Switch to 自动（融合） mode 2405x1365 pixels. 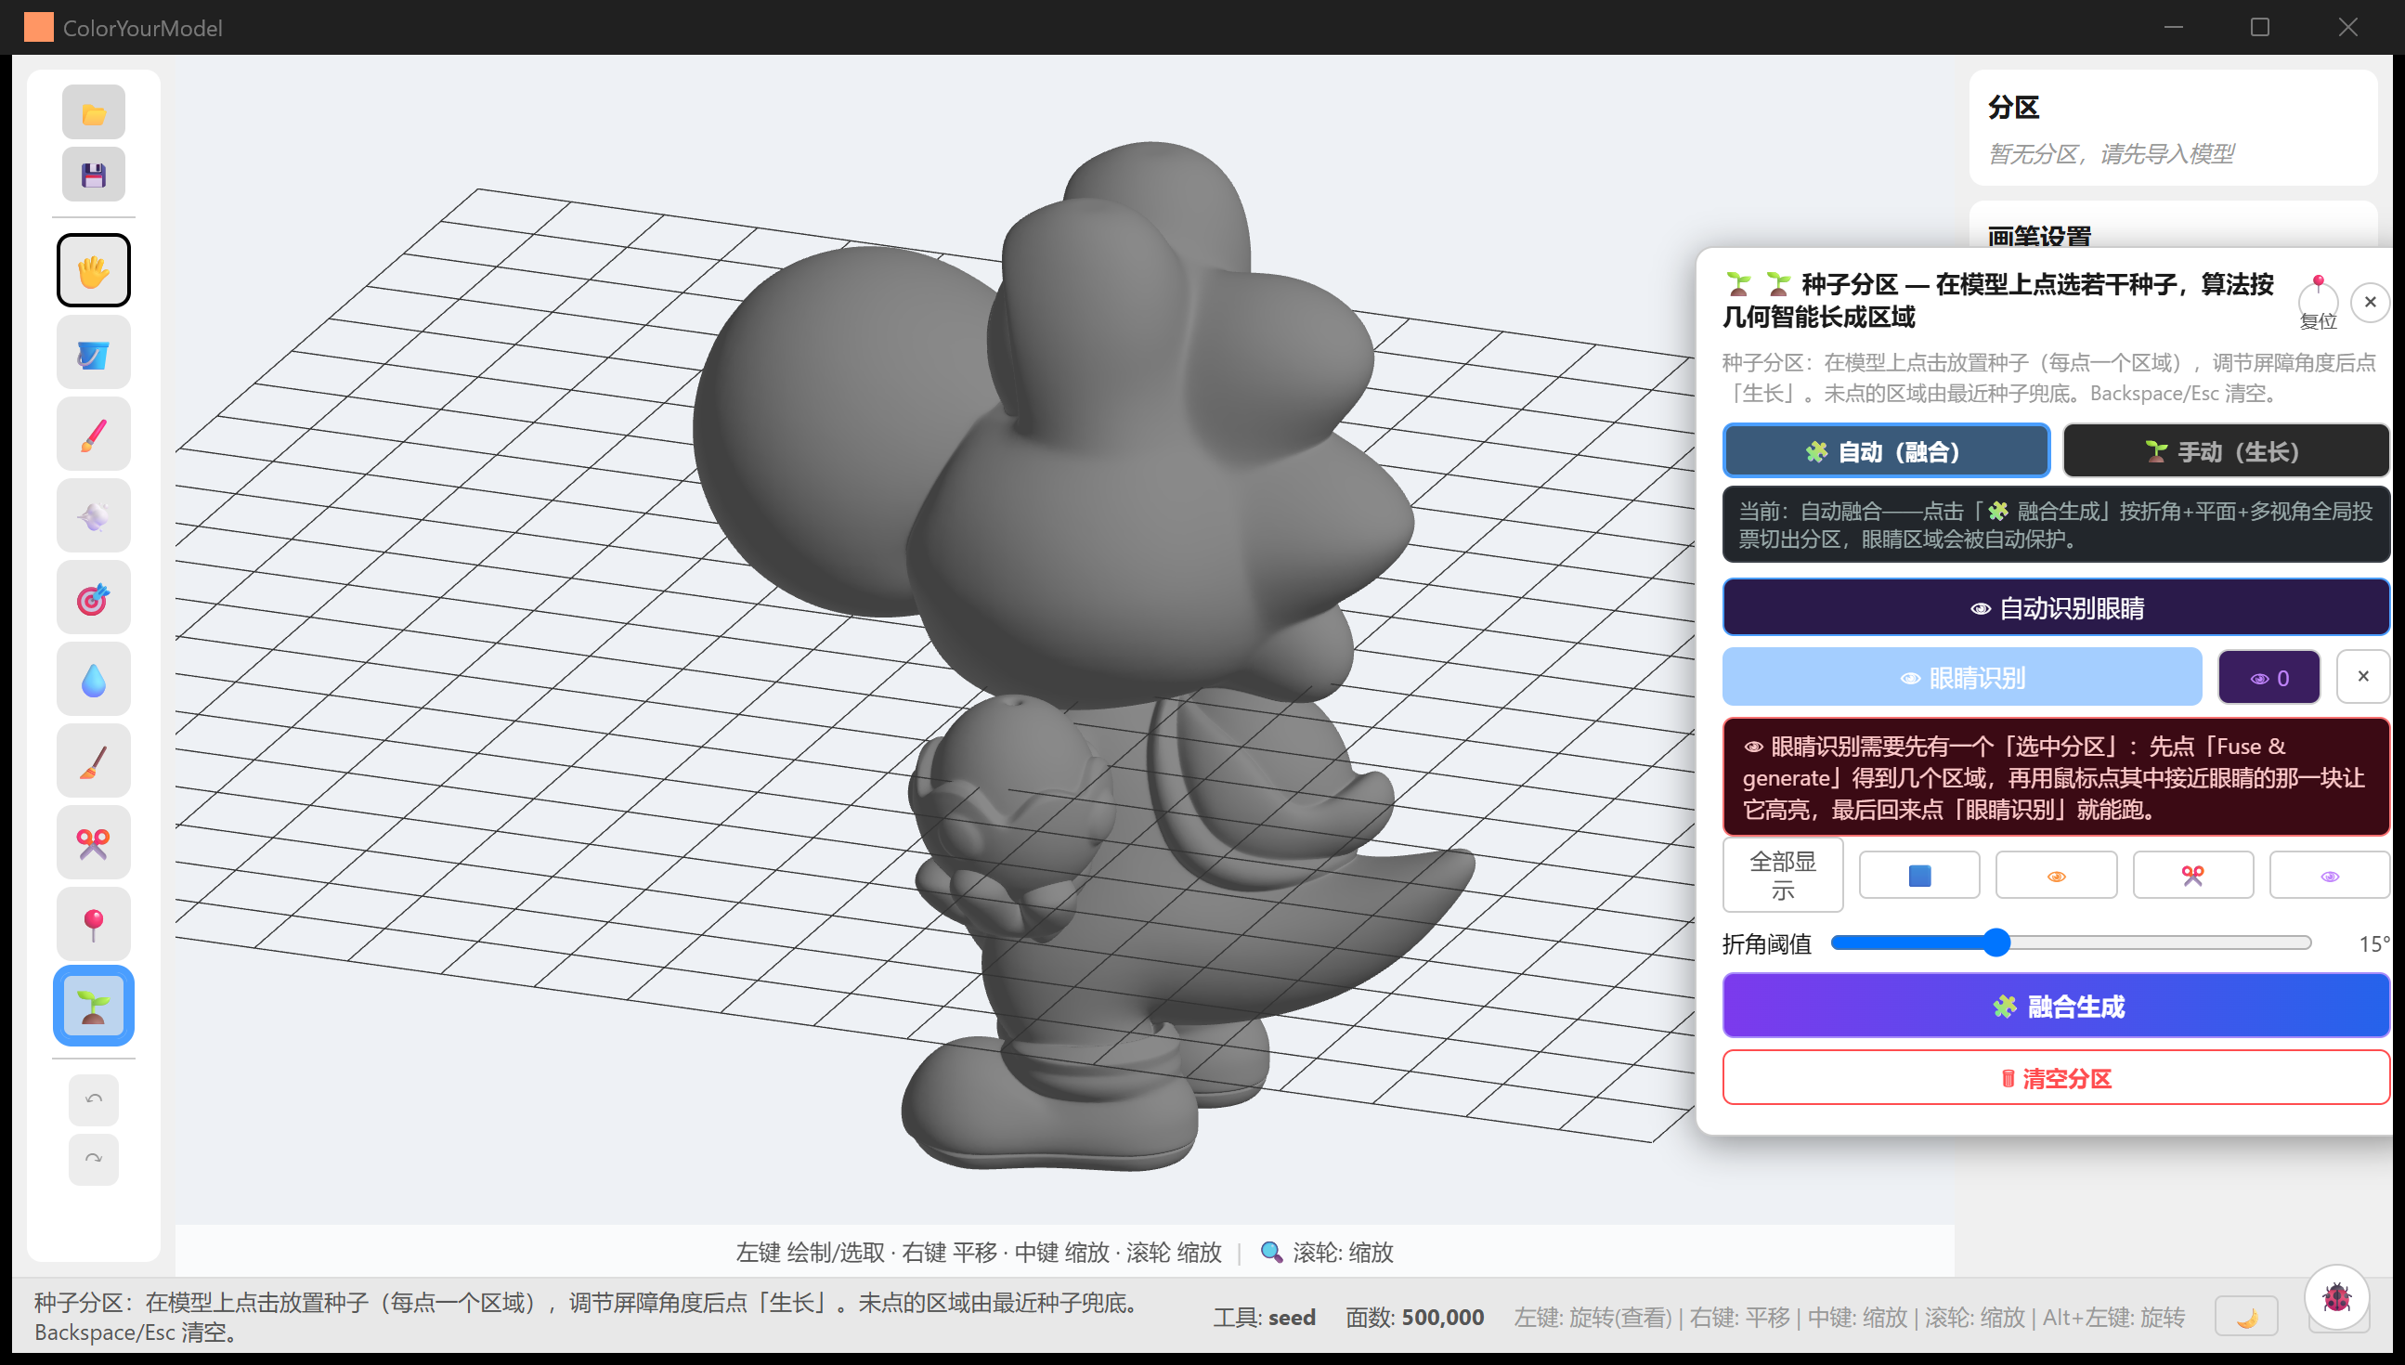[1886, 452]
